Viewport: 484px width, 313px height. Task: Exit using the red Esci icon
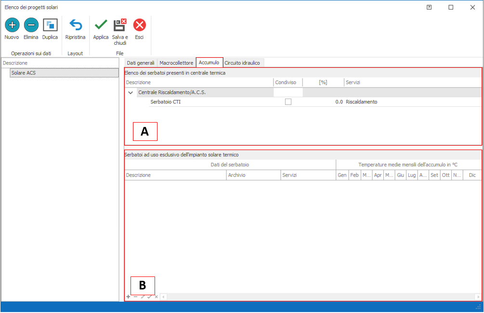pyautogui.click(x=139, y=25)
